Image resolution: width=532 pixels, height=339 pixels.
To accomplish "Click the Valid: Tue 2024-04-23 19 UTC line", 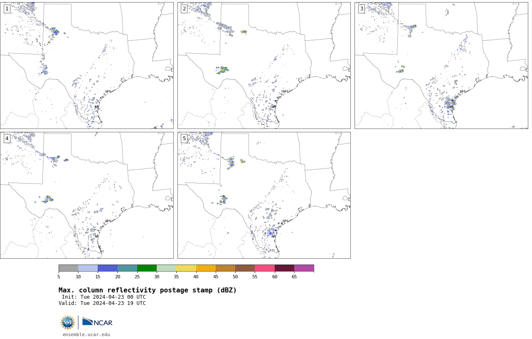I will (x=102, y=303).
